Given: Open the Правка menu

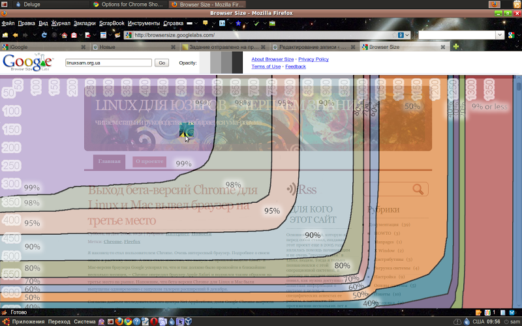Looking at the screenshot, I should pyautogui.click(x=26, y=23).
